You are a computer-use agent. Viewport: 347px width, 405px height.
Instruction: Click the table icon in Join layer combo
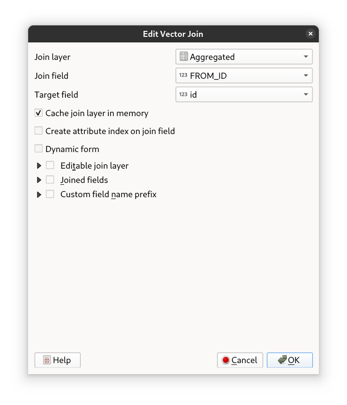184,57
